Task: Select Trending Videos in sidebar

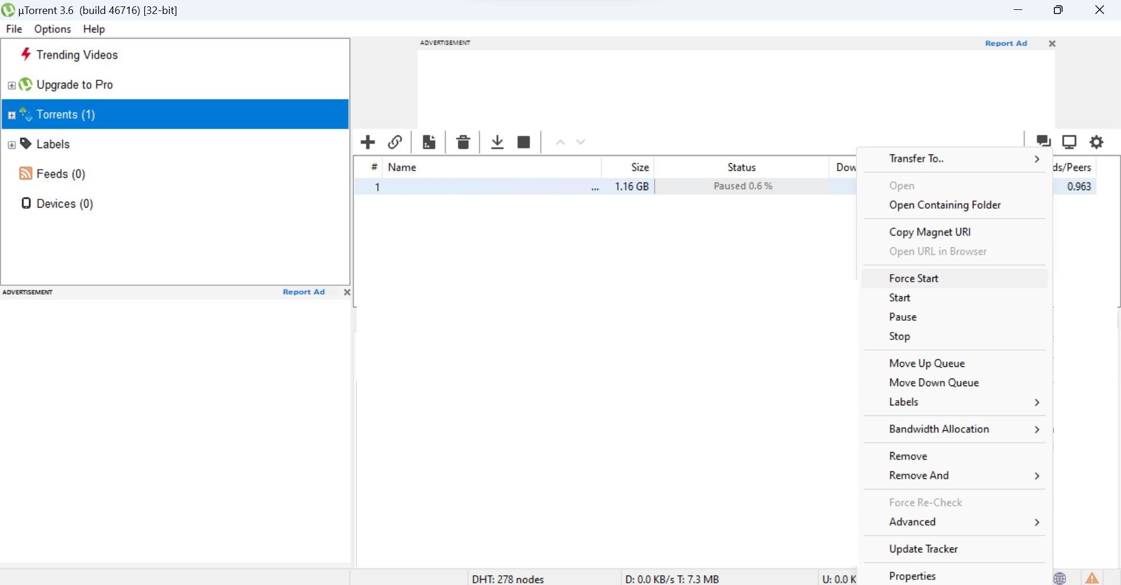Action: [x=77, y=54]
